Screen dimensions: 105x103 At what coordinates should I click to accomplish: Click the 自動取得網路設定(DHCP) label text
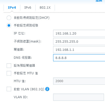[x=32, y=18]
